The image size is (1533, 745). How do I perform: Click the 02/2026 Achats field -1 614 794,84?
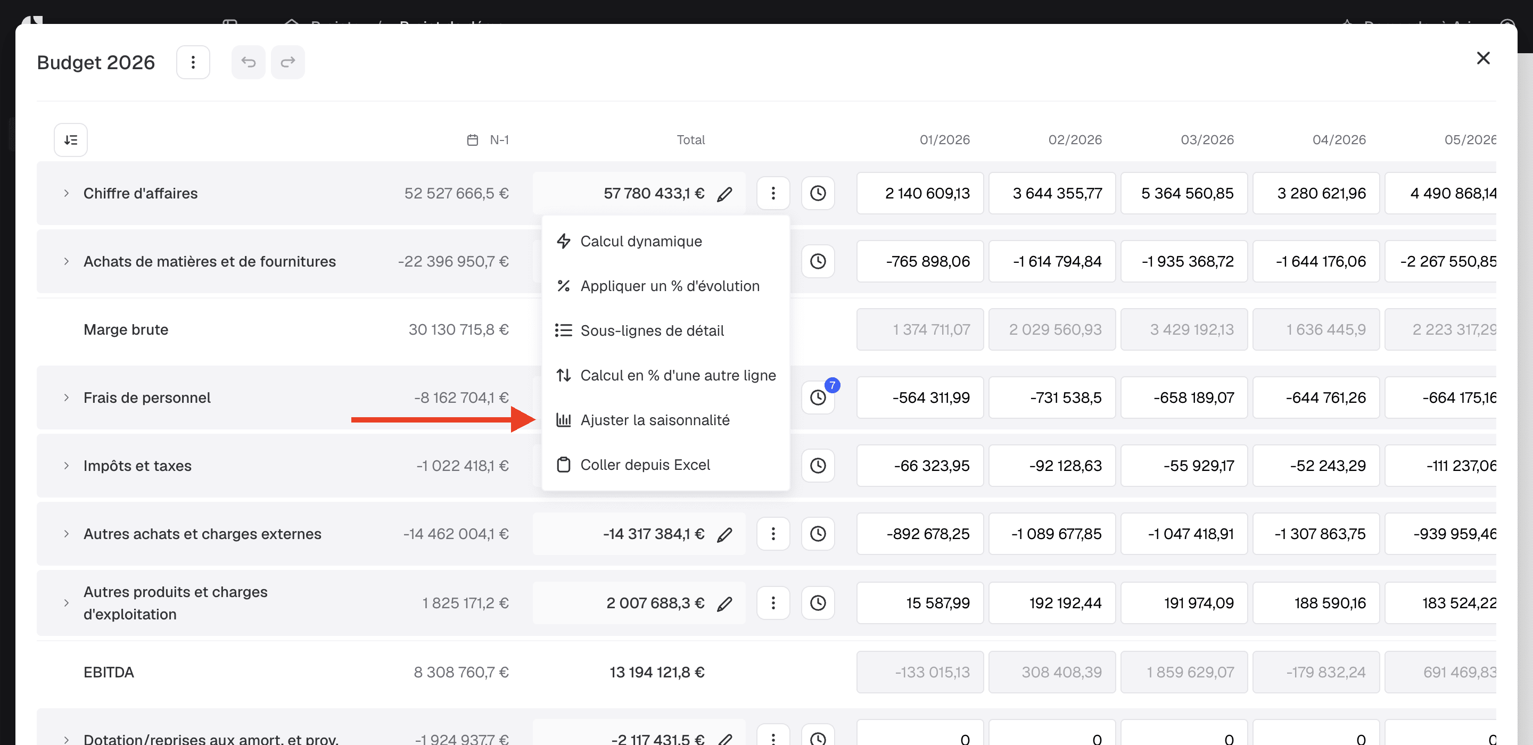[1052, 261]
